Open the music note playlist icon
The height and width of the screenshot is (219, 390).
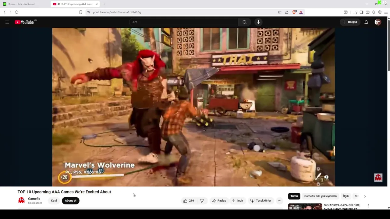coord(355,12)
